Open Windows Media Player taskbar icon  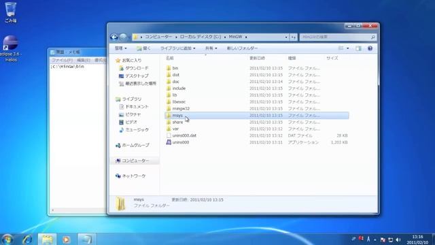tap(66, 240)
